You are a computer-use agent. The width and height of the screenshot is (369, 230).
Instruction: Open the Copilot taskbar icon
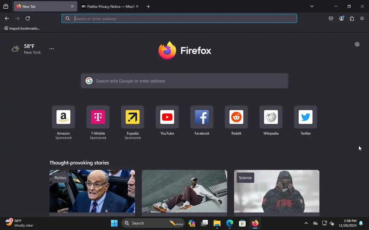(x=192, y=223)
